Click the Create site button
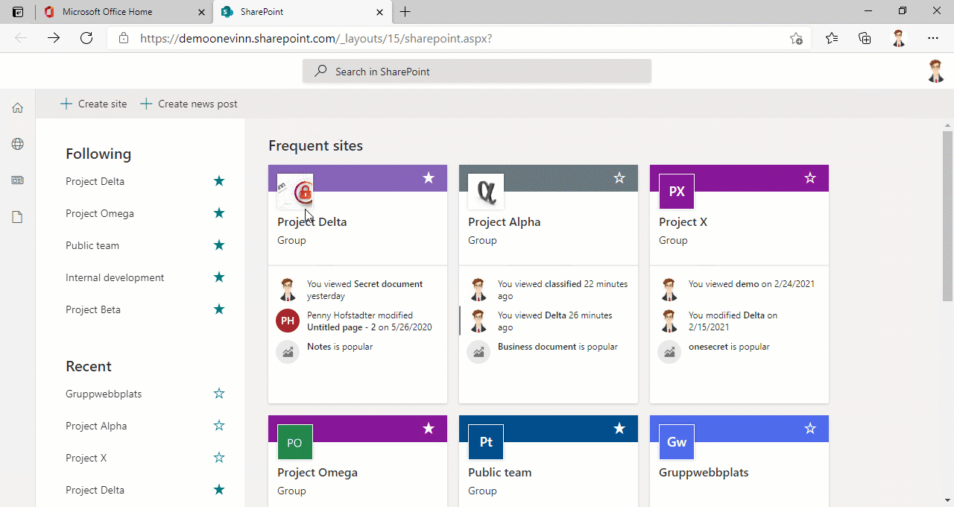Image resolution: width=954 pixels, height=507 pixels. [94, 104]
